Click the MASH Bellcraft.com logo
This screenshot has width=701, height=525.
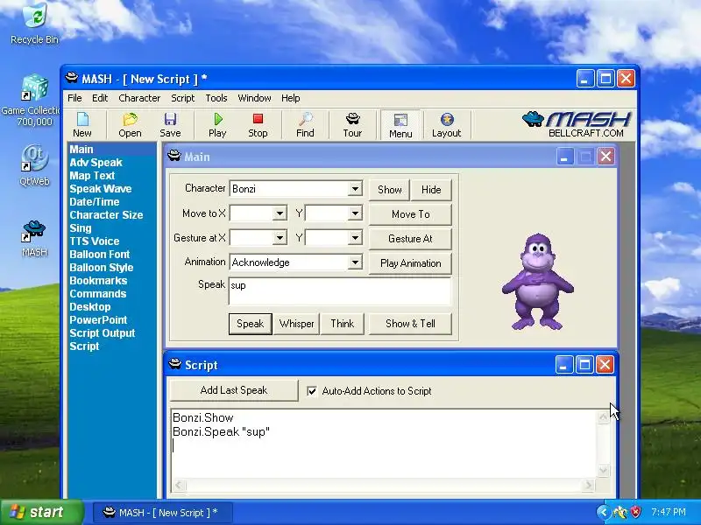(577, 124)
